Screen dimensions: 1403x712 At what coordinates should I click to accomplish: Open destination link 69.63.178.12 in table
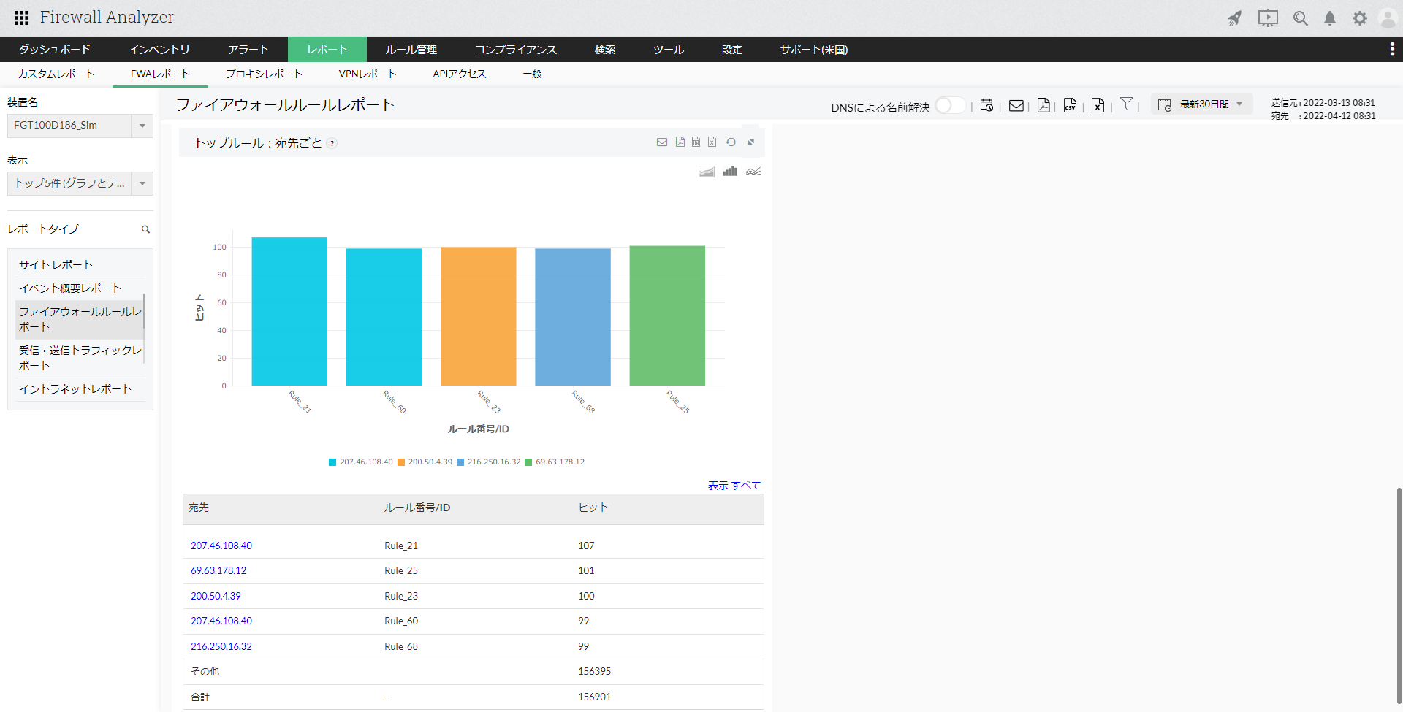[218, 570]
